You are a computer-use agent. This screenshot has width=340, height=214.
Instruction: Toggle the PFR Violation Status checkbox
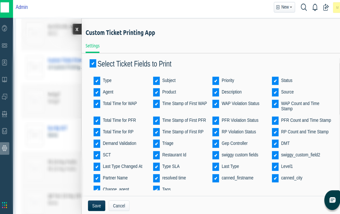pos(216,121)
